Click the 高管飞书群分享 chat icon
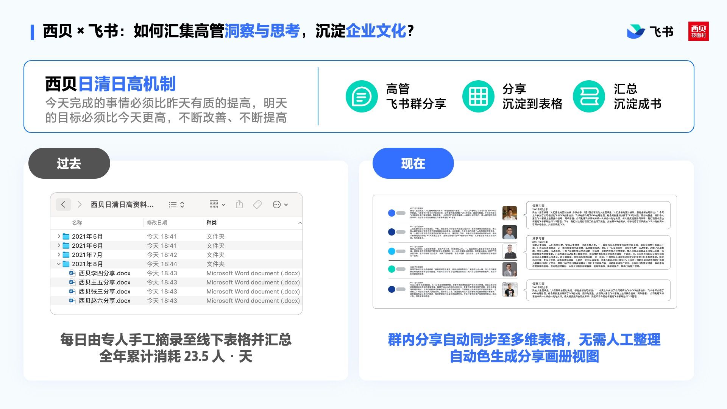727x409 pixels. (362, 97)
